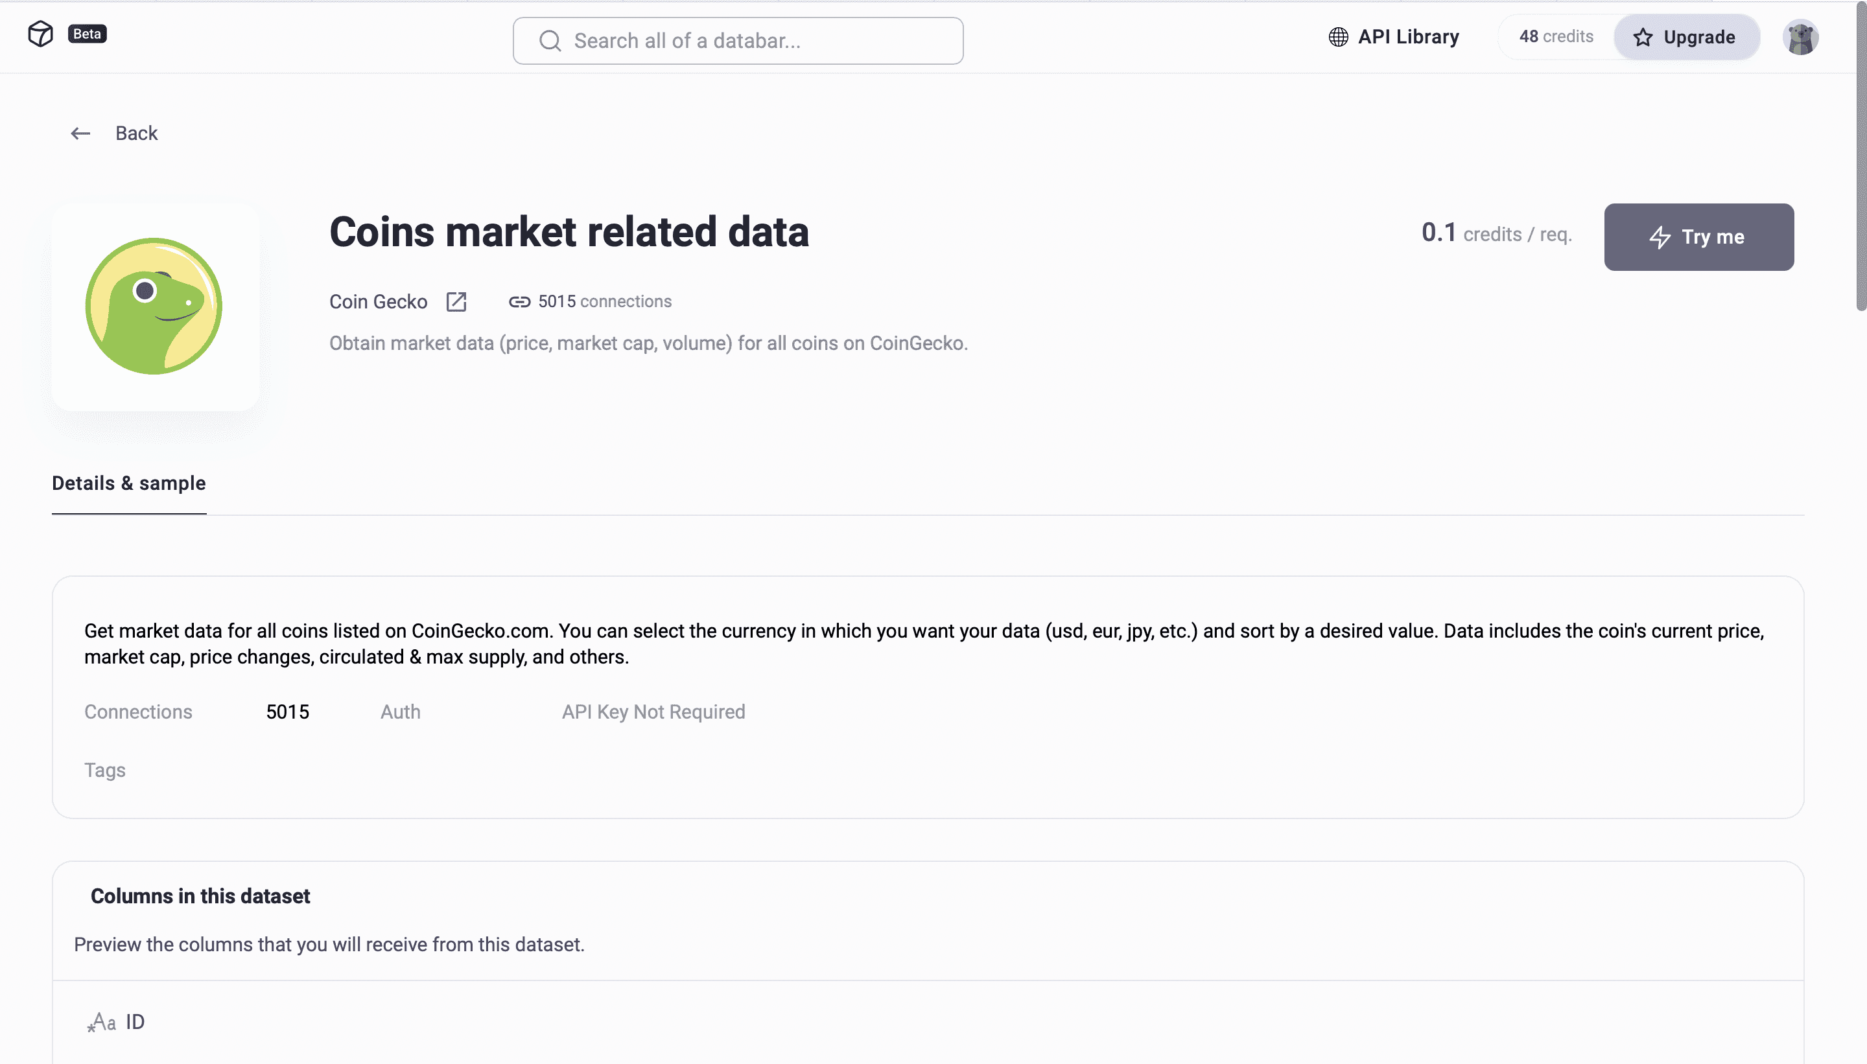Click the connections chain-link icon
This screenshot has height=1064, width=1867.
click(519, 302)
